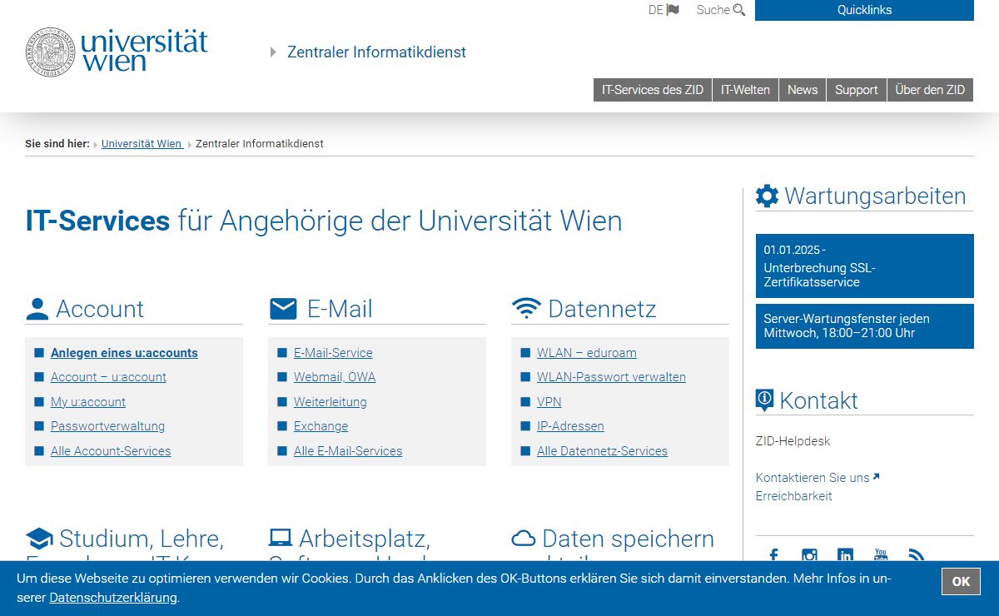999x616 pixels.
Task: Open VPN link
Action: [x=549, y=402]
